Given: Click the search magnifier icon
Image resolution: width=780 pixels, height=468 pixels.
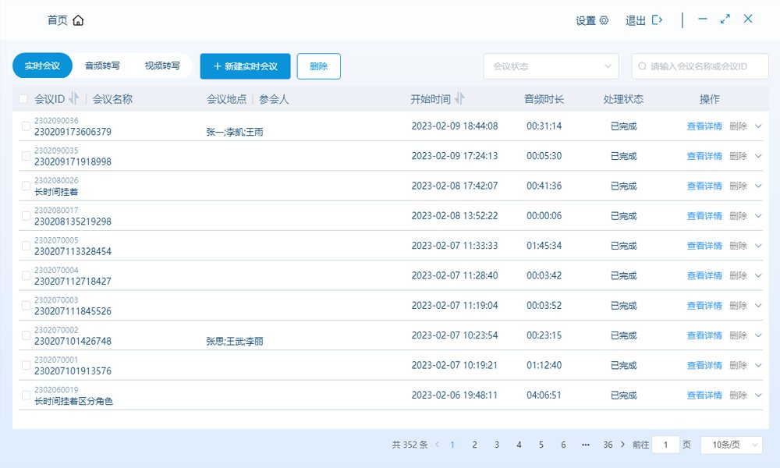Looking at the screenshot, I should (x=643, y=67).
